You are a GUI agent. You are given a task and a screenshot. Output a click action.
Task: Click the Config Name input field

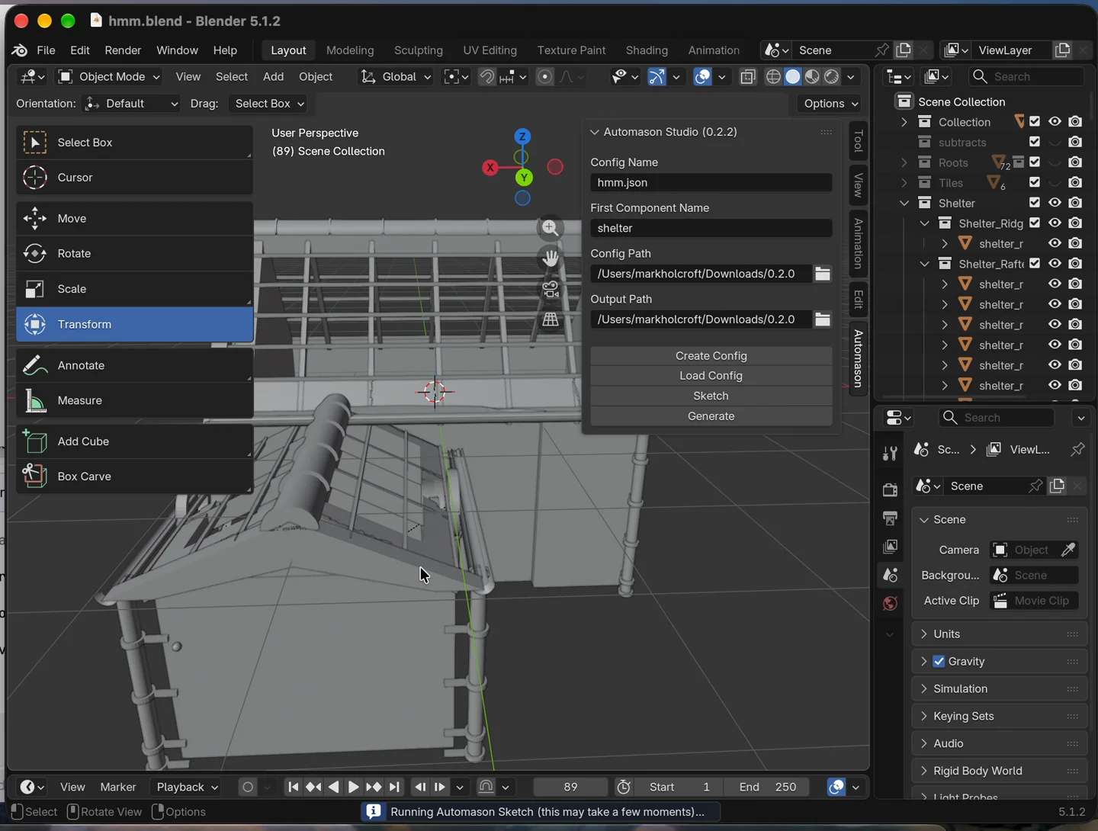711,183
